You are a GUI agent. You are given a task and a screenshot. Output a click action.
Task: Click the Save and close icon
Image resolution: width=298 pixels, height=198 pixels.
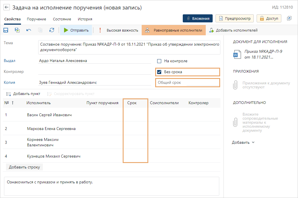[x=17, y=30]
